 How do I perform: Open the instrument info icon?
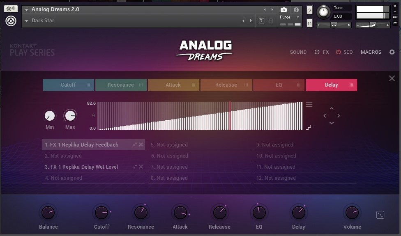[296, 10]
